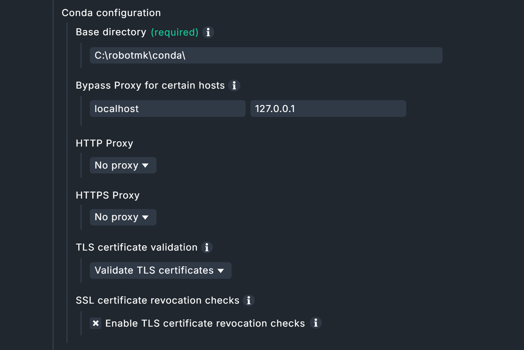Click info icon next to SSL certificate revocation checks heading
This screenshot has width=524, height=350.
point(249,300)
